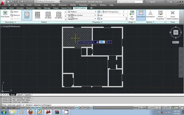Click the Undo arrow in quick access toolbar
Screen dimensions: 184x115
[x=26, y=2]
